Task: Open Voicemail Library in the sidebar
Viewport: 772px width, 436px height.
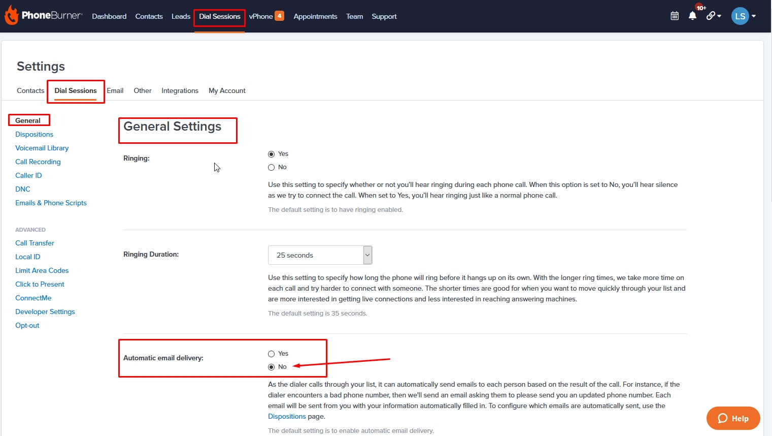Action: [x=42, y=148]
